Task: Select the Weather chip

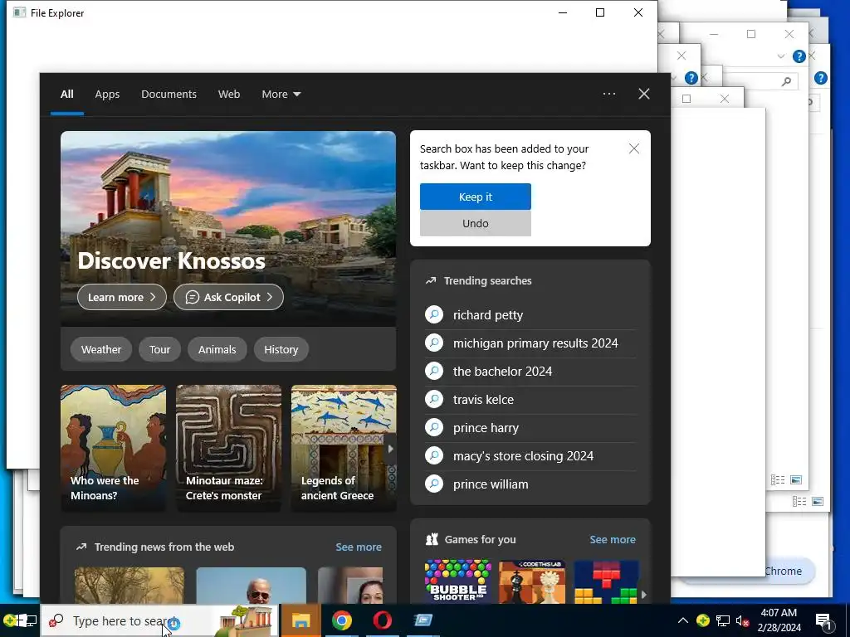Action: tap(100, 349)
